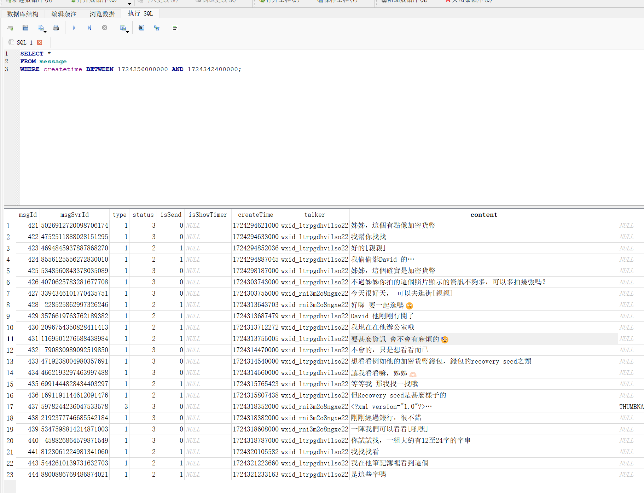Select the cell with msgId 421
Viewport: 644px width, 493px height.
point(28,226)
